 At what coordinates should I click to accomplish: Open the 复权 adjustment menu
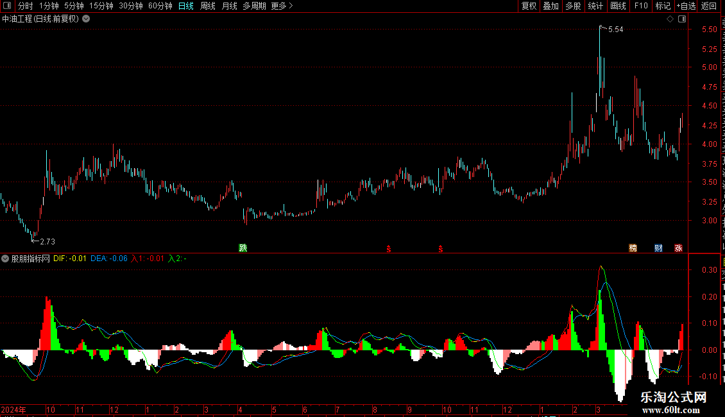(529, 6)
